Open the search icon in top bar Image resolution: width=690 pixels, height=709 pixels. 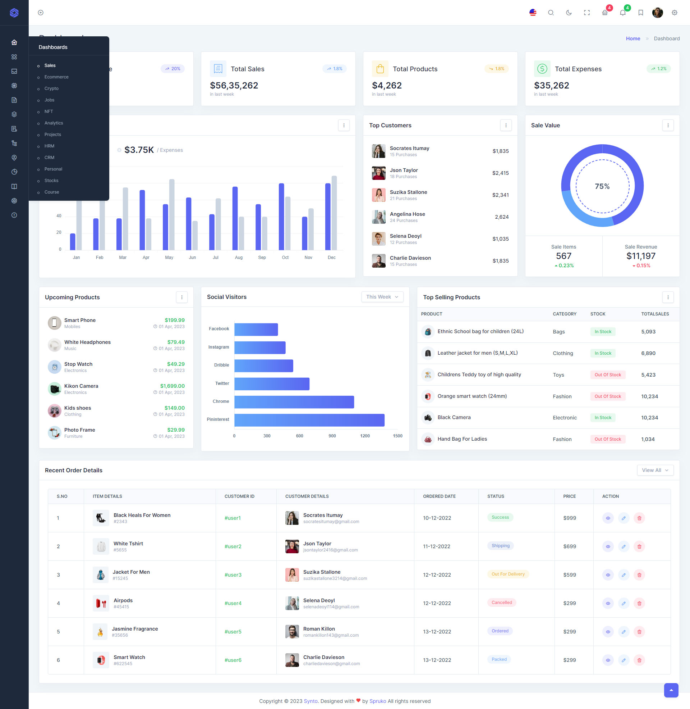(551, 13)
